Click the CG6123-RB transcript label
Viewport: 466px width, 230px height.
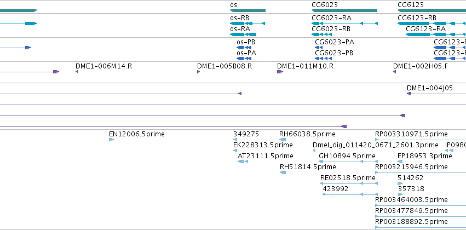click(x=417, y=18)
